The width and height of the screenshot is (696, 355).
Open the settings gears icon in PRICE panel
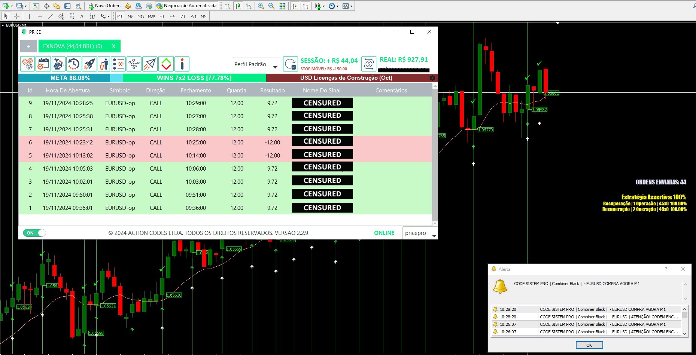(27, 64)
